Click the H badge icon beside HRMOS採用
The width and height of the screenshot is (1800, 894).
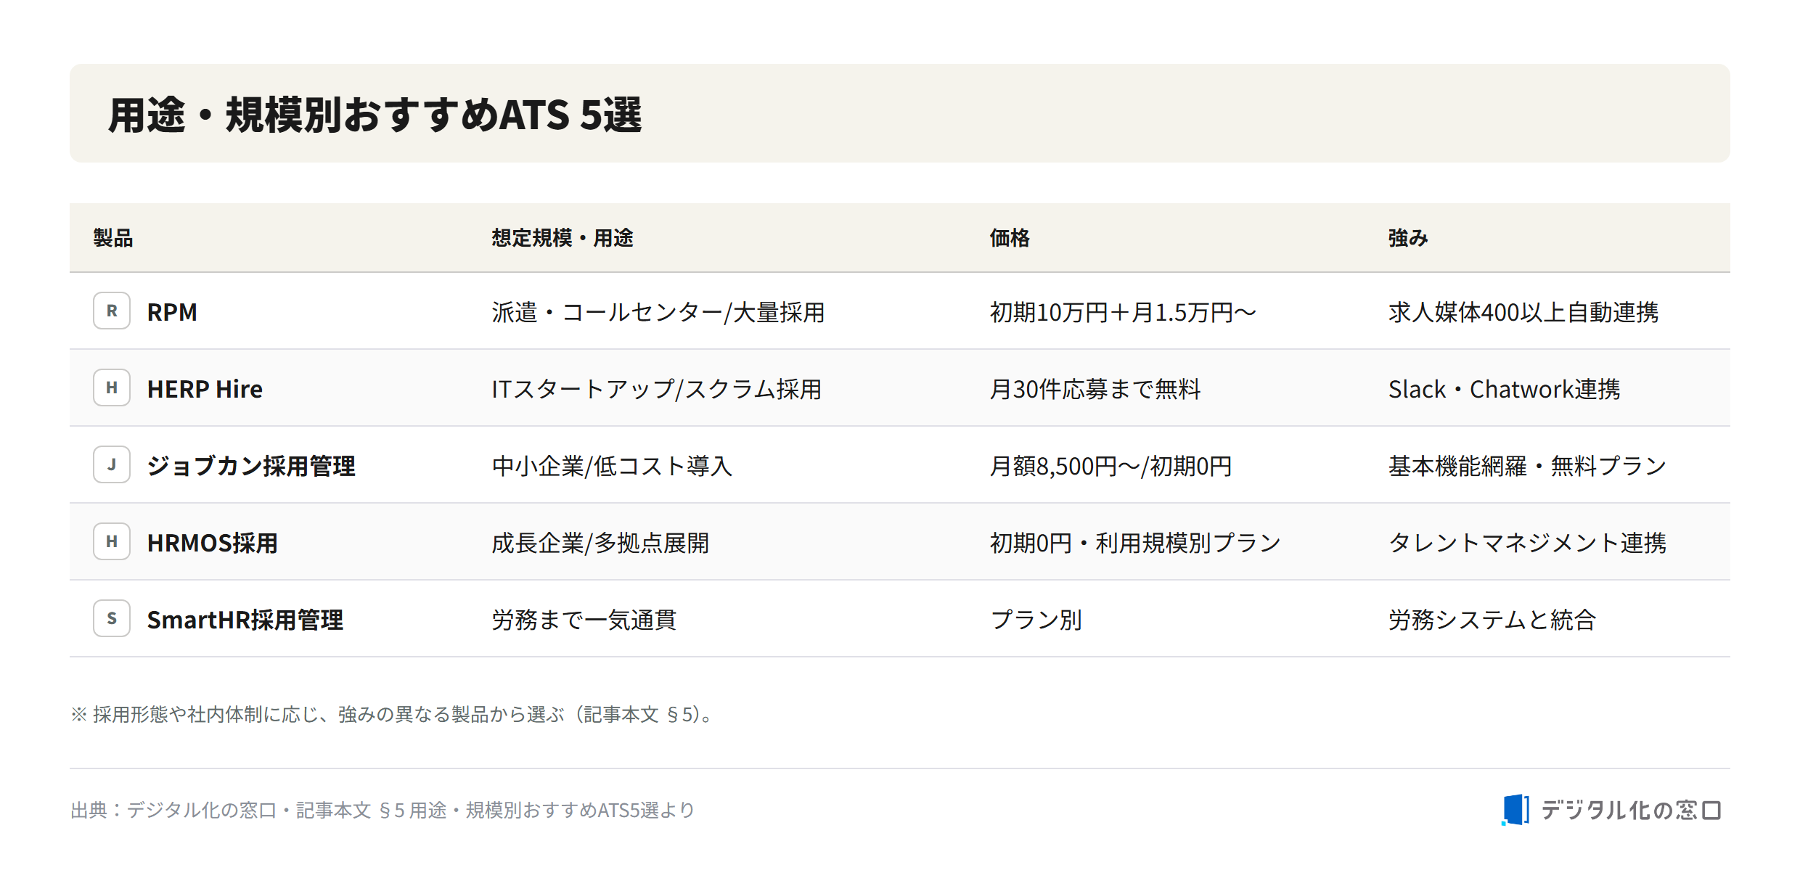click(x=112, y=541)
